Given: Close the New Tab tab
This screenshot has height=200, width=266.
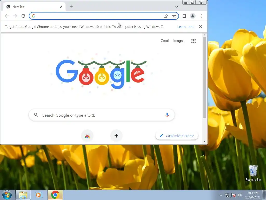Looking at the screenshot, I should pyautogui.click(x=61, y=7).
